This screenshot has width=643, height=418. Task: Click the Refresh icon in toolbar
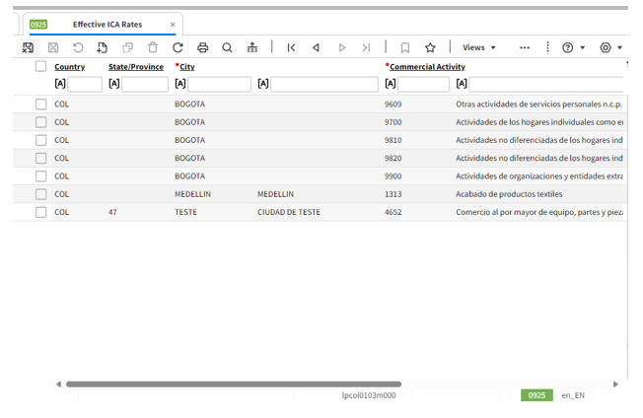point(178,47)
